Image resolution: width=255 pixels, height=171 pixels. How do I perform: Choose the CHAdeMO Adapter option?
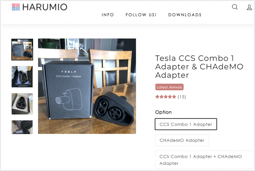[x=182, y=140]
